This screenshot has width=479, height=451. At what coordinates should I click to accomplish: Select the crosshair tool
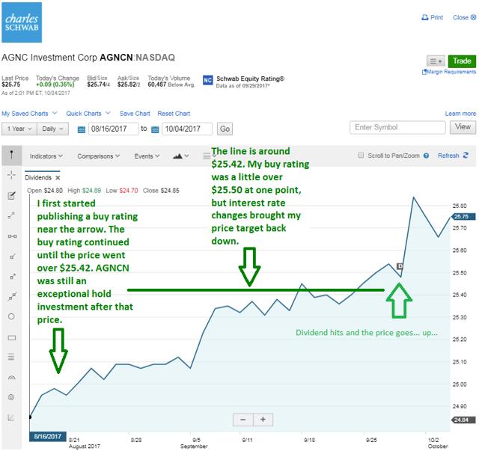(x=11, y=175)
